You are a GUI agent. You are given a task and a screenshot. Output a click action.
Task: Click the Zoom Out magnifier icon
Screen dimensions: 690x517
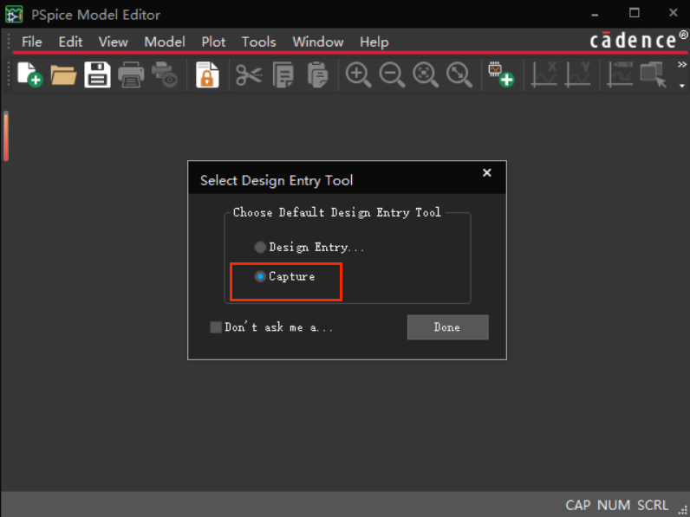392,74
